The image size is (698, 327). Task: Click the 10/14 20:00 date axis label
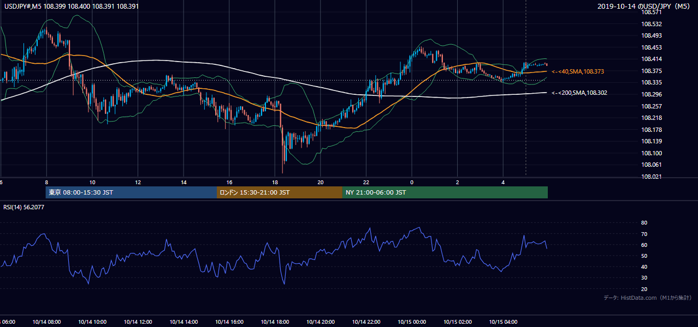pos(320,322)
